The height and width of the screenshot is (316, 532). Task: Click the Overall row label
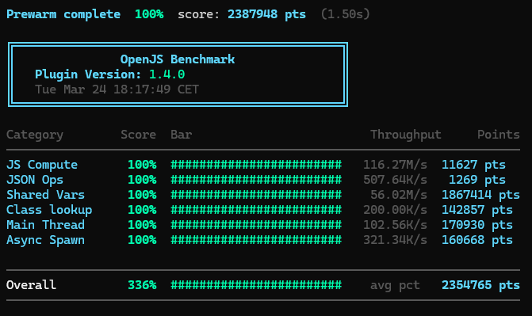pyautogui.click(x=31, y=285)
